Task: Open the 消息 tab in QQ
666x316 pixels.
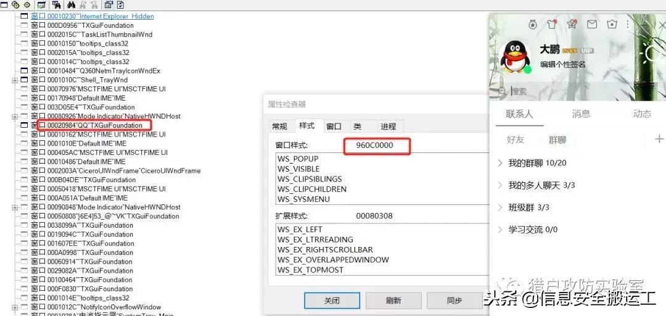Action: click(x=581, y=114)
